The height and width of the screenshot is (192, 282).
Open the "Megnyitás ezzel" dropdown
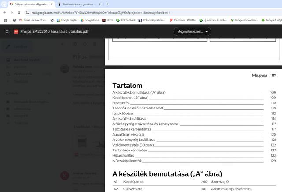[192, 32]
